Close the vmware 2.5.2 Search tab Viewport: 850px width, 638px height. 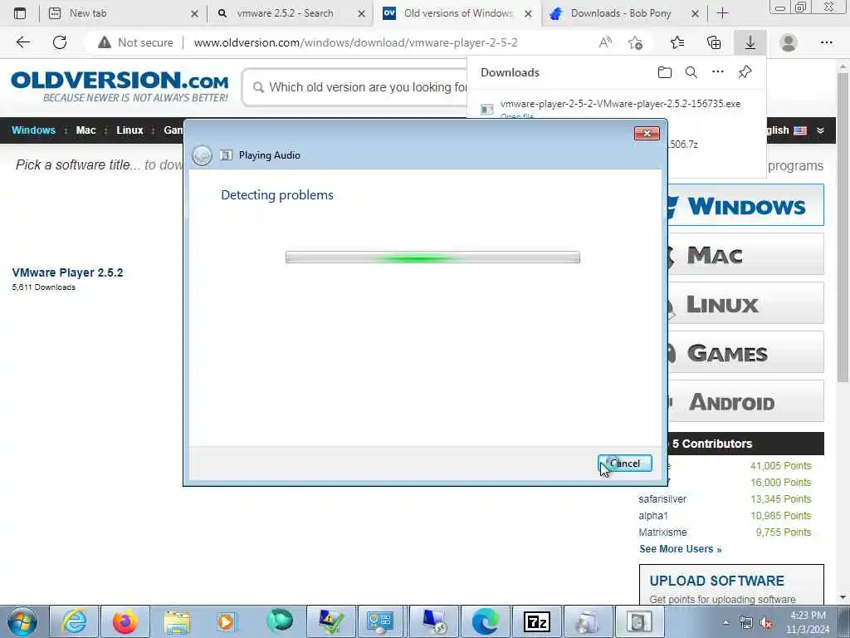tap(362, 13)
